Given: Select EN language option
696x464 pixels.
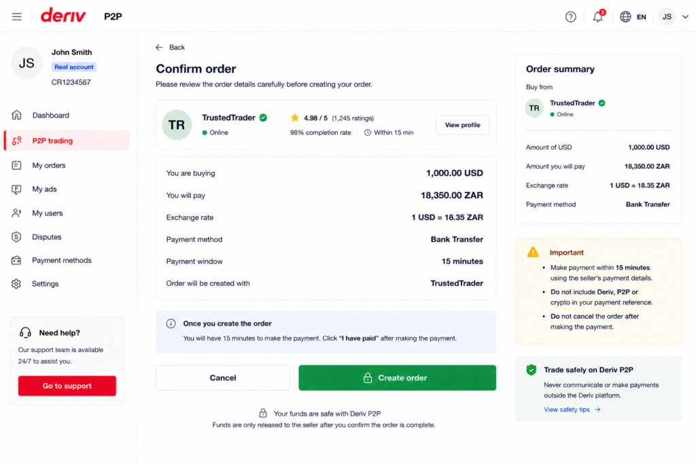Looking at the screenshot, I should (642, 17).
